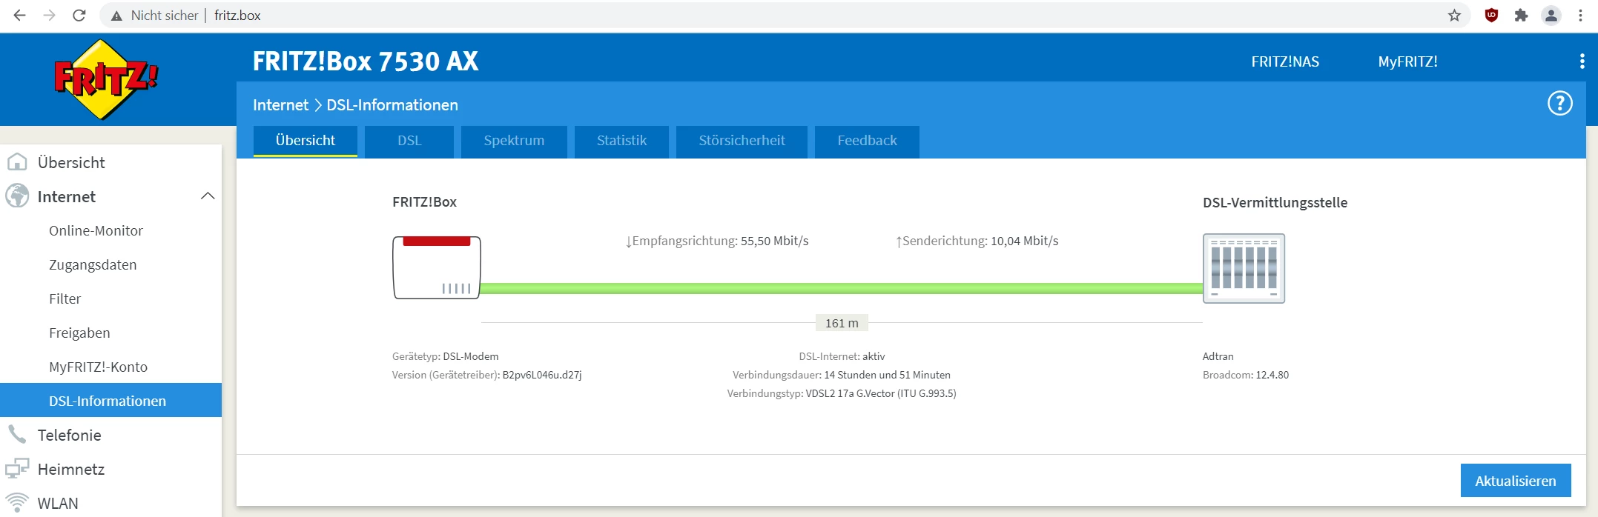Image resolution: width=1598 pixels, height=517 pixels.
Task: Open the Statistik tab
Action: [x=621, y=141]
